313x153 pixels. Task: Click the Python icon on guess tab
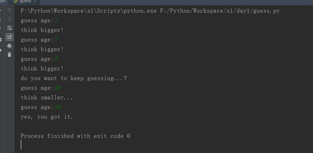(x=15, y=1)
